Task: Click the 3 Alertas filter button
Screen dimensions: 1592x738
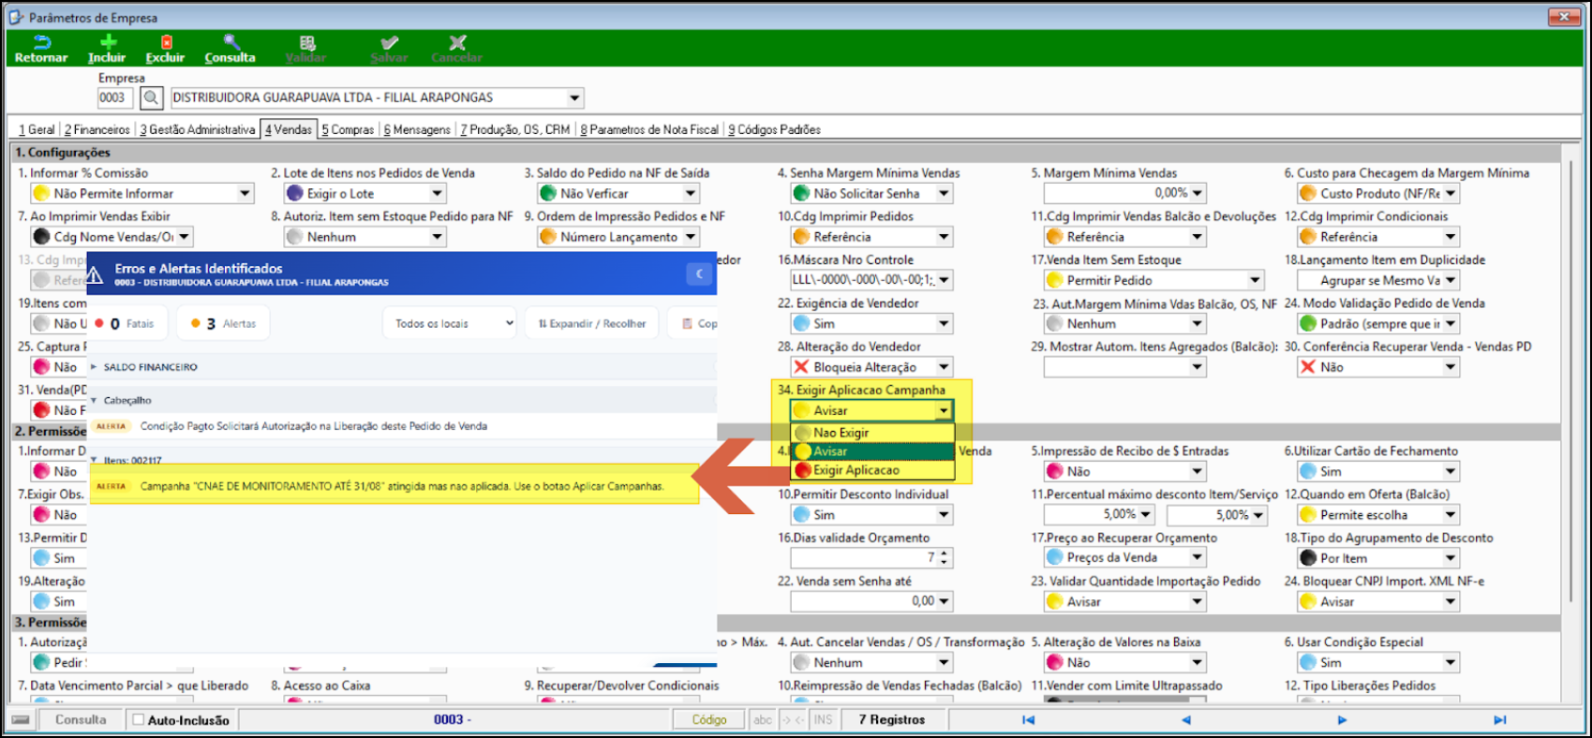Action: pos(223,323)
